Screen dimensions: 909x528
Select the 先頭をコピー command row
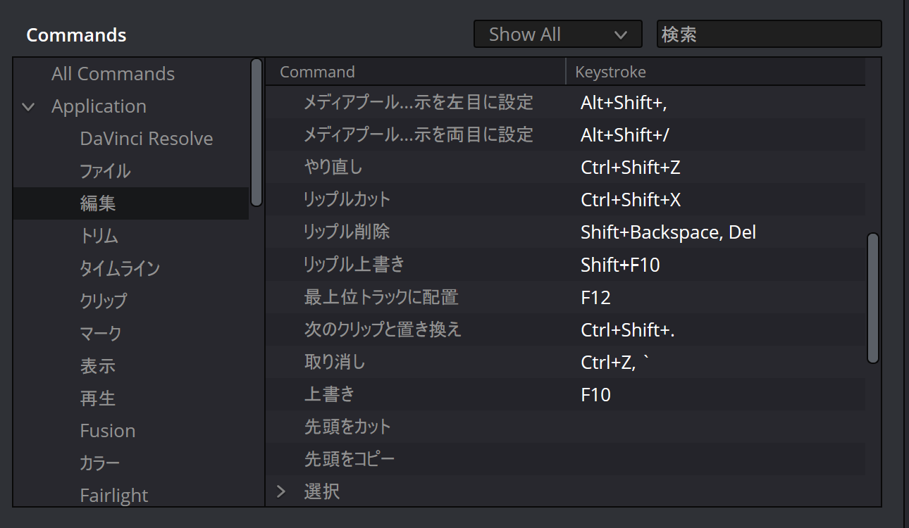click(566, 458)
